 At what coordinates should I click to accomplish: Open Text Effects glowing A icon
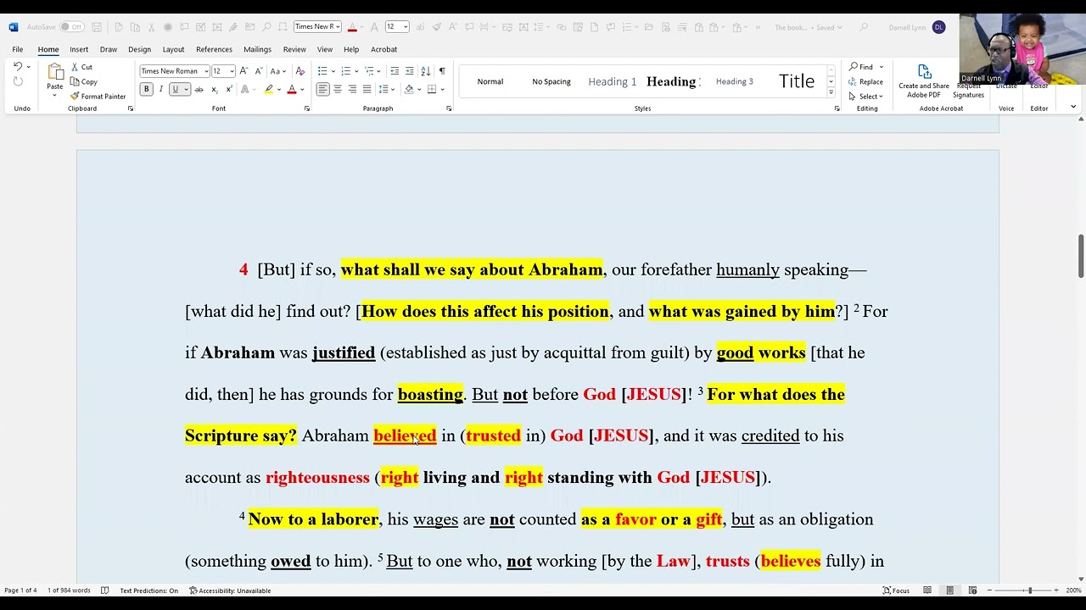tap(244, 89)
